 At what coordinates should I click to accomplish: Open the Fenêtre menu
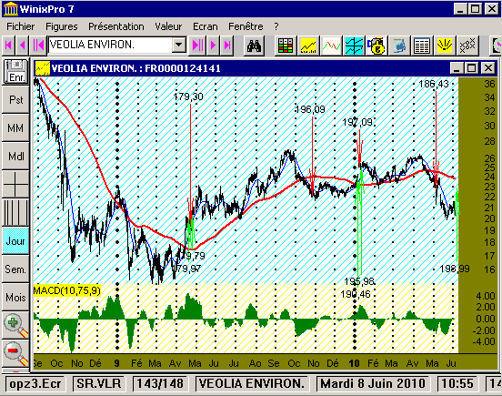tap(246, 26)
